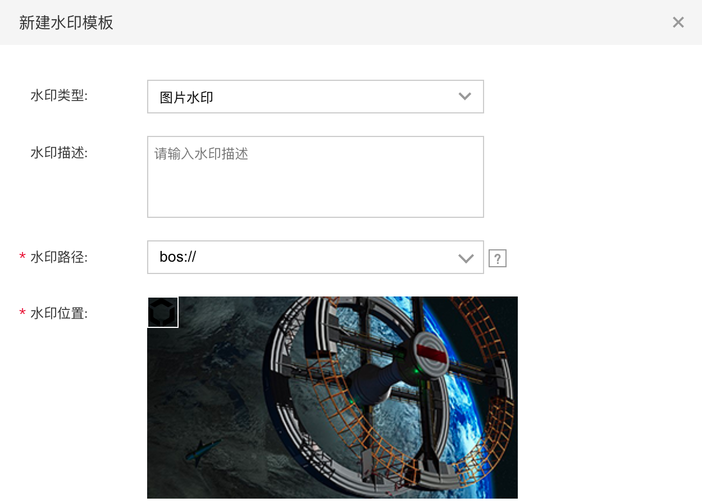Click the 水印类型 label

(59, 95)
